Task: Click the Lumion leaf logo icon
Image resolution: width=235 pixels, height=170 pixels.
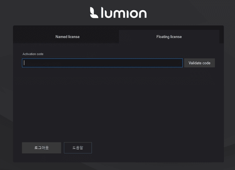Action: (x=94, y=12)
